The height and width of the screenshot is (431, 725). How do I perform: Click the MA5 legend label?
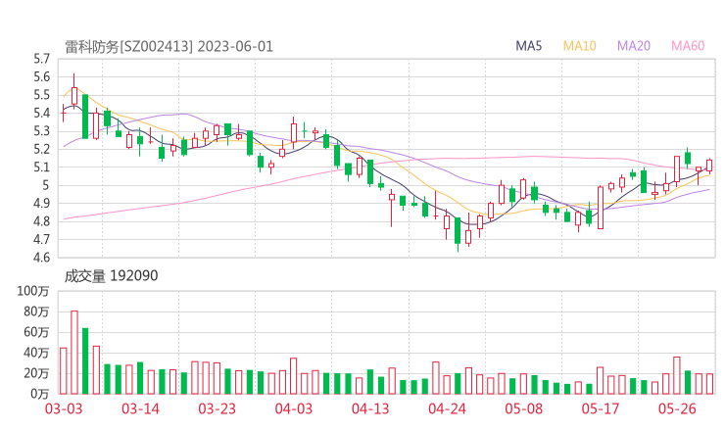(528, 46)
